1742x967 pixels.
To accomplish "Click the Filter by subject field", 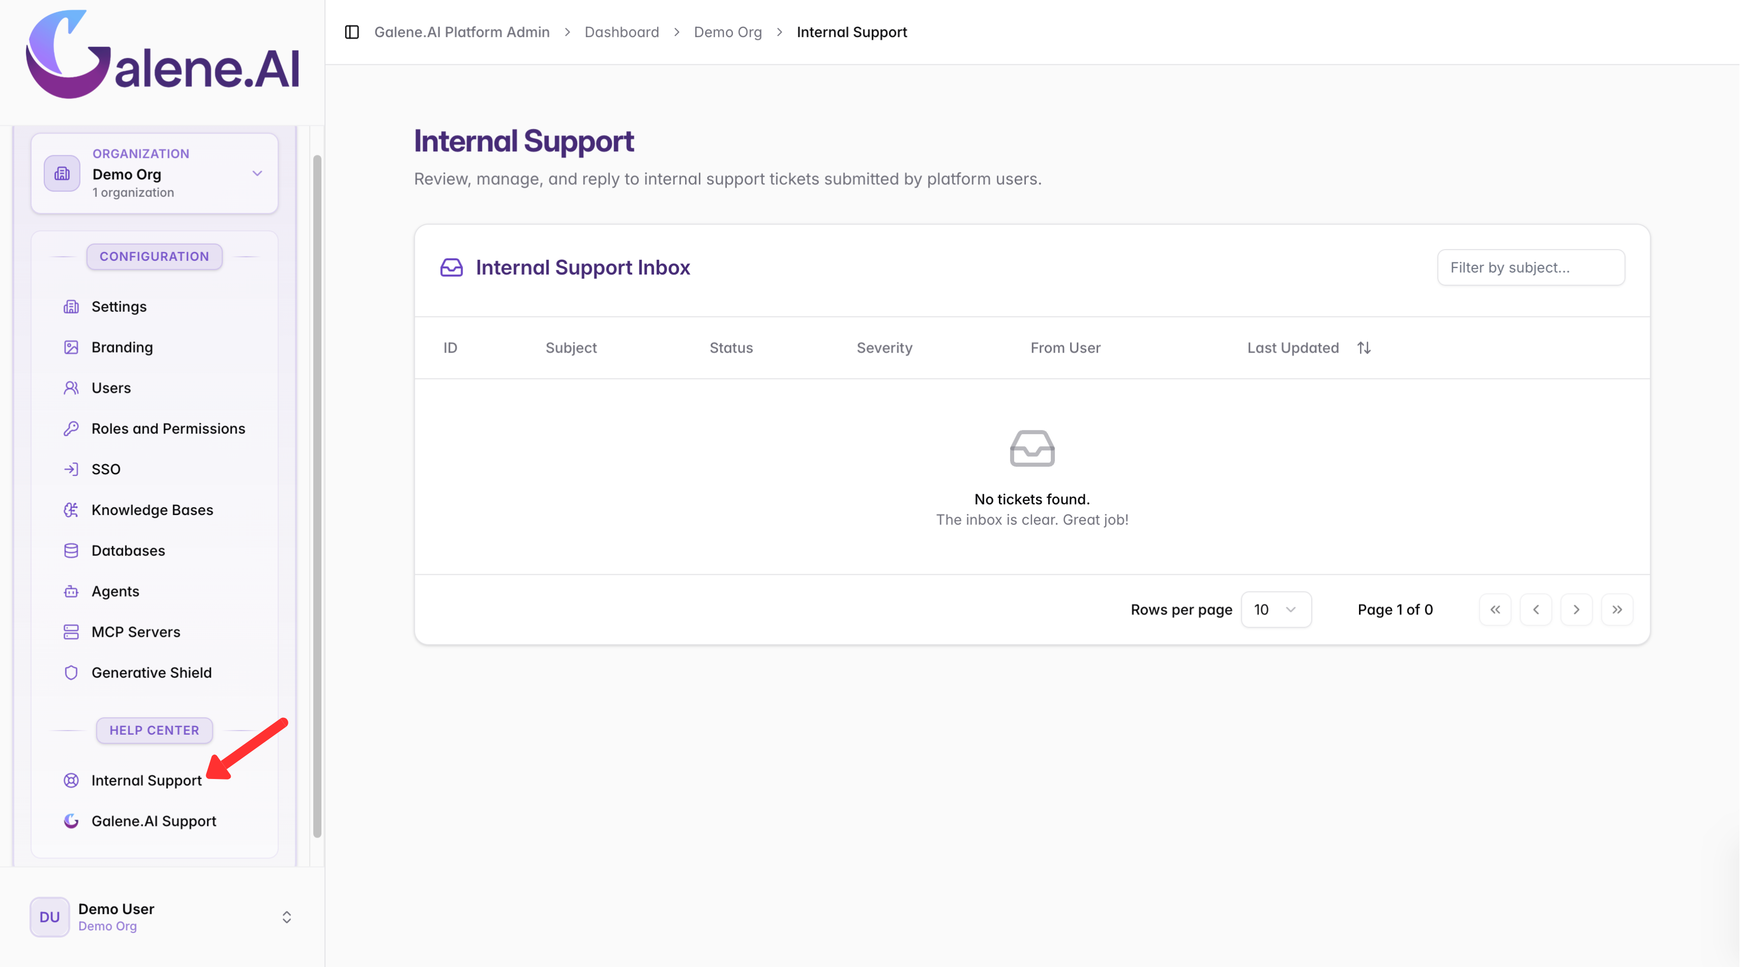I will click(1531, 268).
